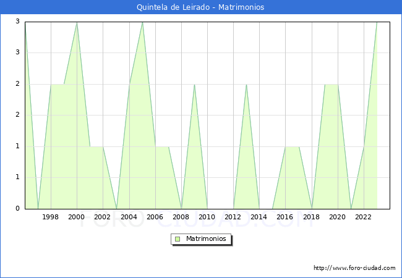Select the 2014 x-axis year label
Image resolution: width=402 pixels, height=278 pixels.
[259, 217]
